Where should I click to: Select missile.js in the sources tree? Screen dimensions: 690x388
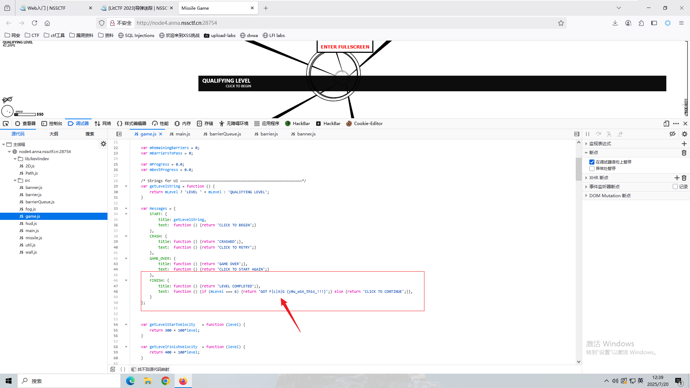[34, 237]
